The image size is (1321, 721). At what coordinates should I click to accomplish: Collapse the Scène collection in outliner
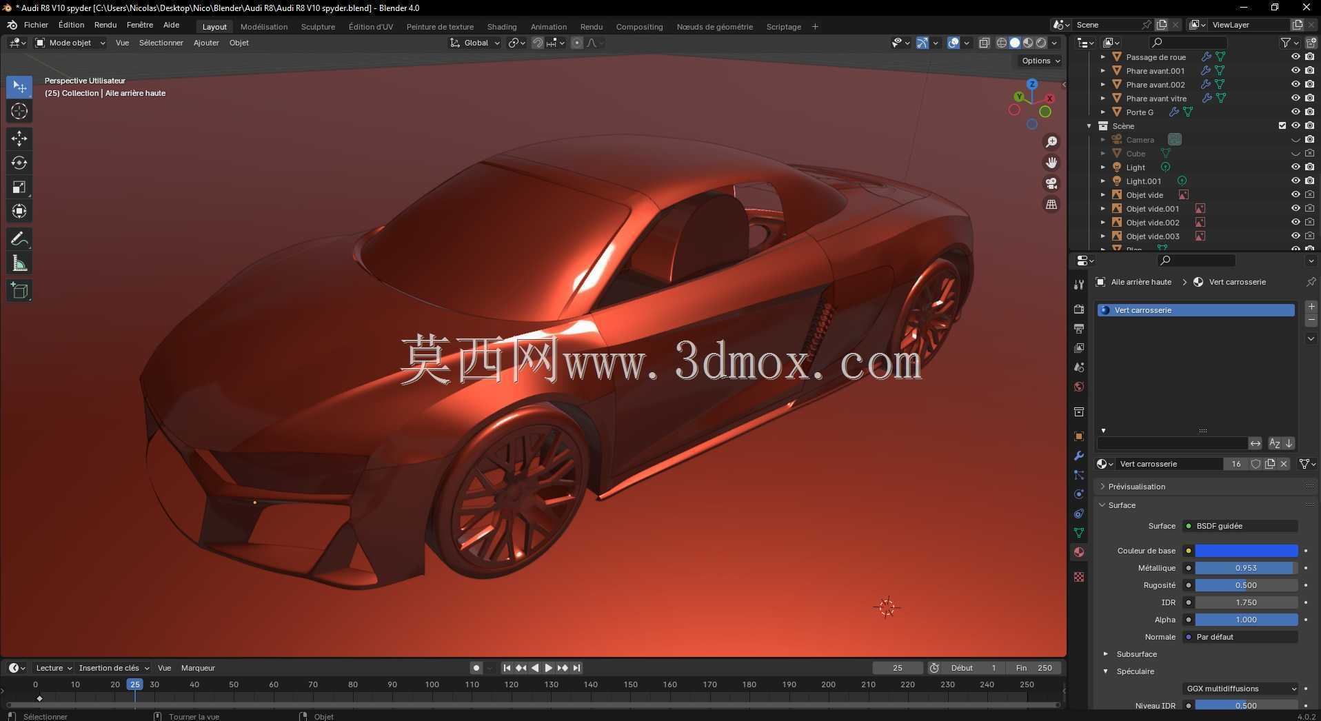[1089, 126]
